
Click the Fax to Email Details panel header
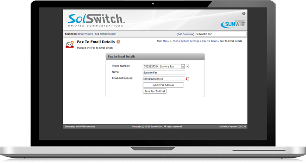click(155, 57)
